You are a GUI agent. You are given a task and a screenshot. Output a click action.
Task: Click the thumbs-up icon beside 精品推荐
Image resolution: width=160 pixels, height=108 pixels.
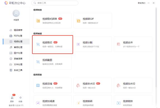tap(11, 30)
